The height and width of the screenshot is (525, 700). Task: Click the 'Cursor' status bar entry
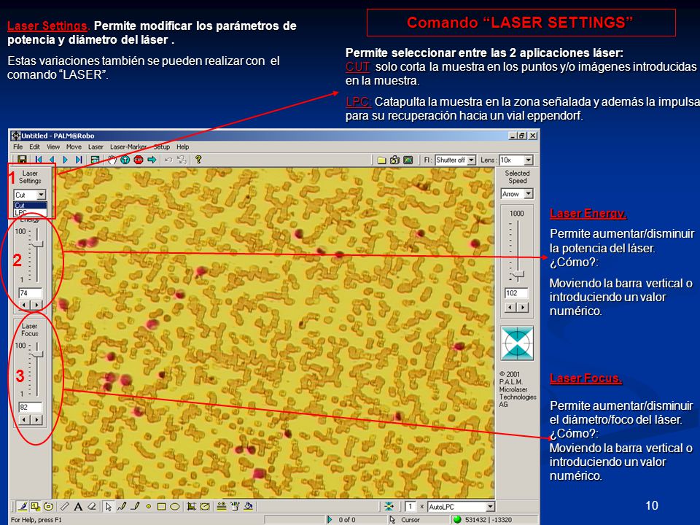(411, 520)
